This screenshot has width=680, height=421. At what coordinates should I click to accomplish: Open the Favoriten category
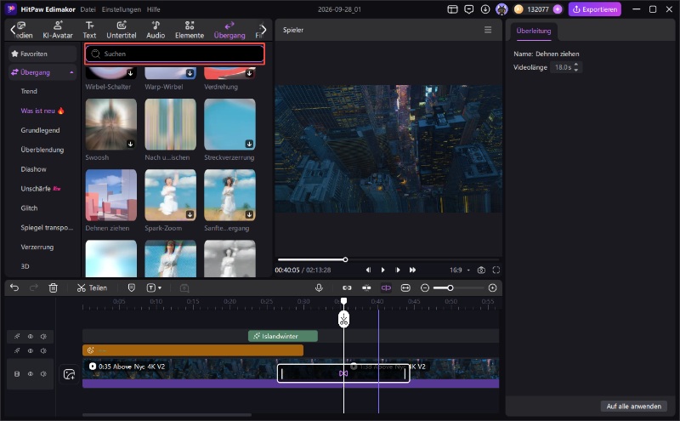(x=42, y=54)
